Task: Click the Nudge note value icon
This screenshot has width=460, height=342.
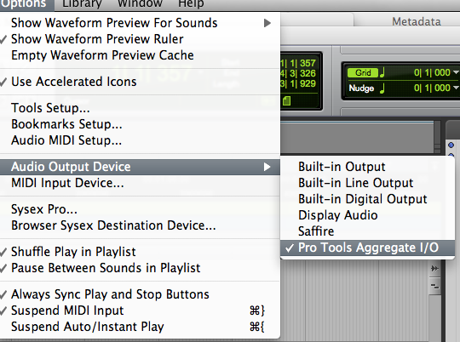Action: click(x=382, y=88)
